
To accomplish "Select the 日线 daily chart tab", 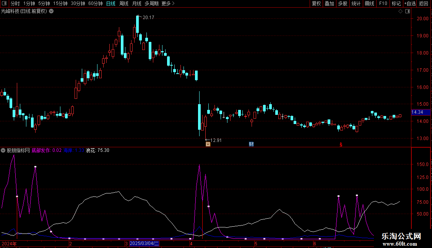I will pos(111,3).
